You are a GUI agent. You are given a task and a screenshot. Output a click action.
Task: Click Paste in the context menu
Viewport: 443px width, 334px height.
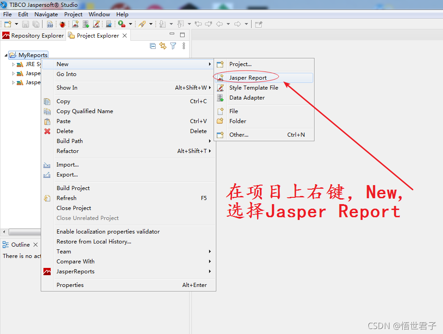(x=129, y=121)
